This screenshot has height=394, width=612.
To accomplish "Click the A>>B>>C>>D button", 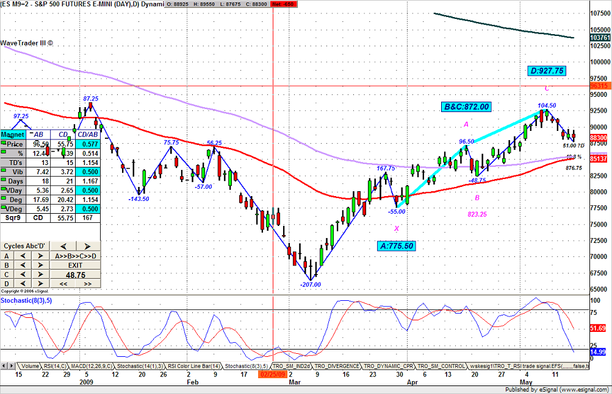I will coord(74,256).
